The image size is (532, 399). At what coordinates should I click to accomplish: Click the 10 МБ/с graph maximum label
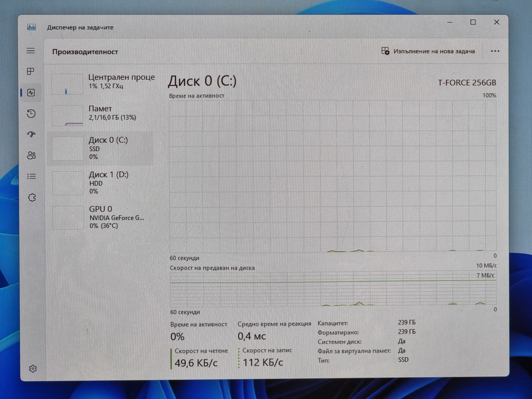pyautogui.click(x=486, y=266)
